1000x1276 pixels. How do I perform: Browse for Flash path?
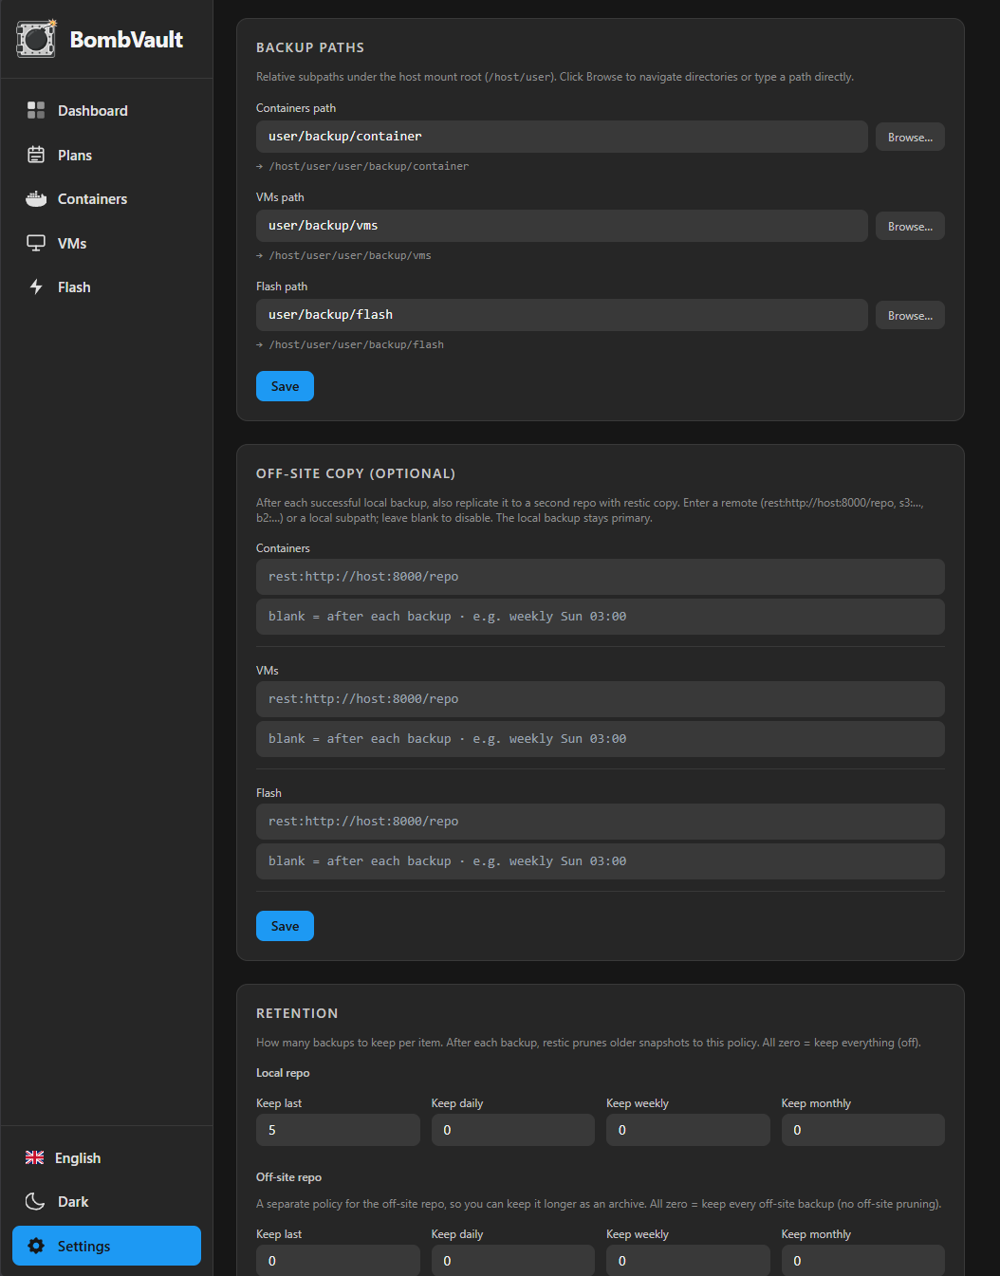910,315
